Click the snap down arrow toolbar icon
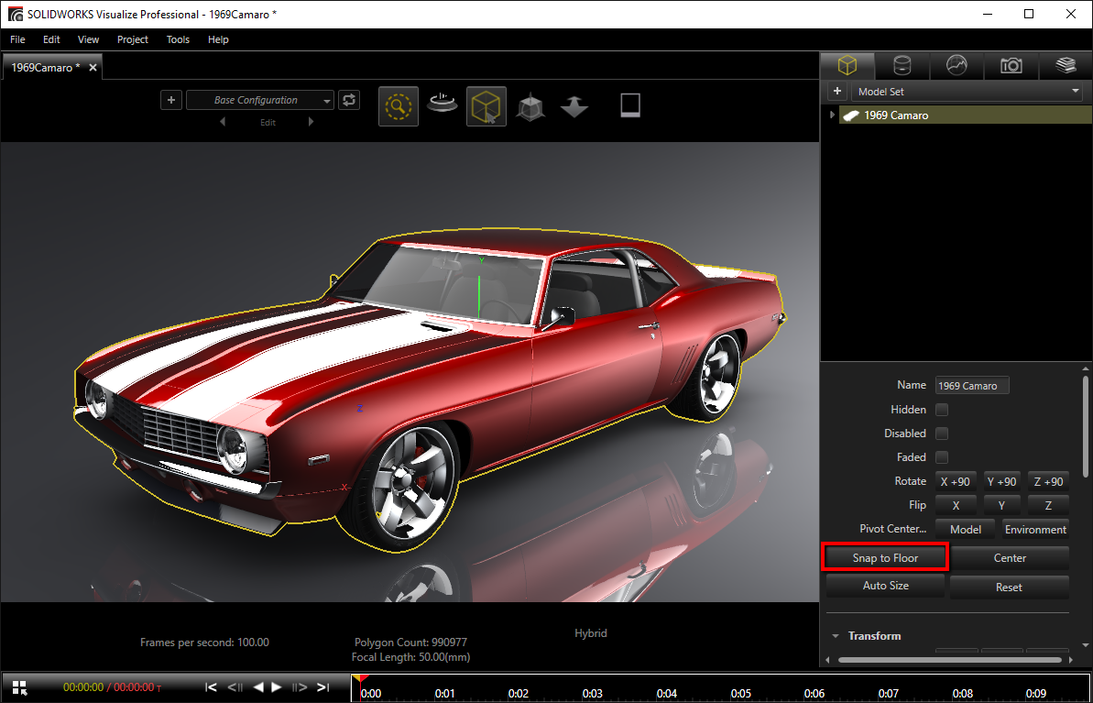Viewport: 1093px width, 703px height. pos(574,106)
